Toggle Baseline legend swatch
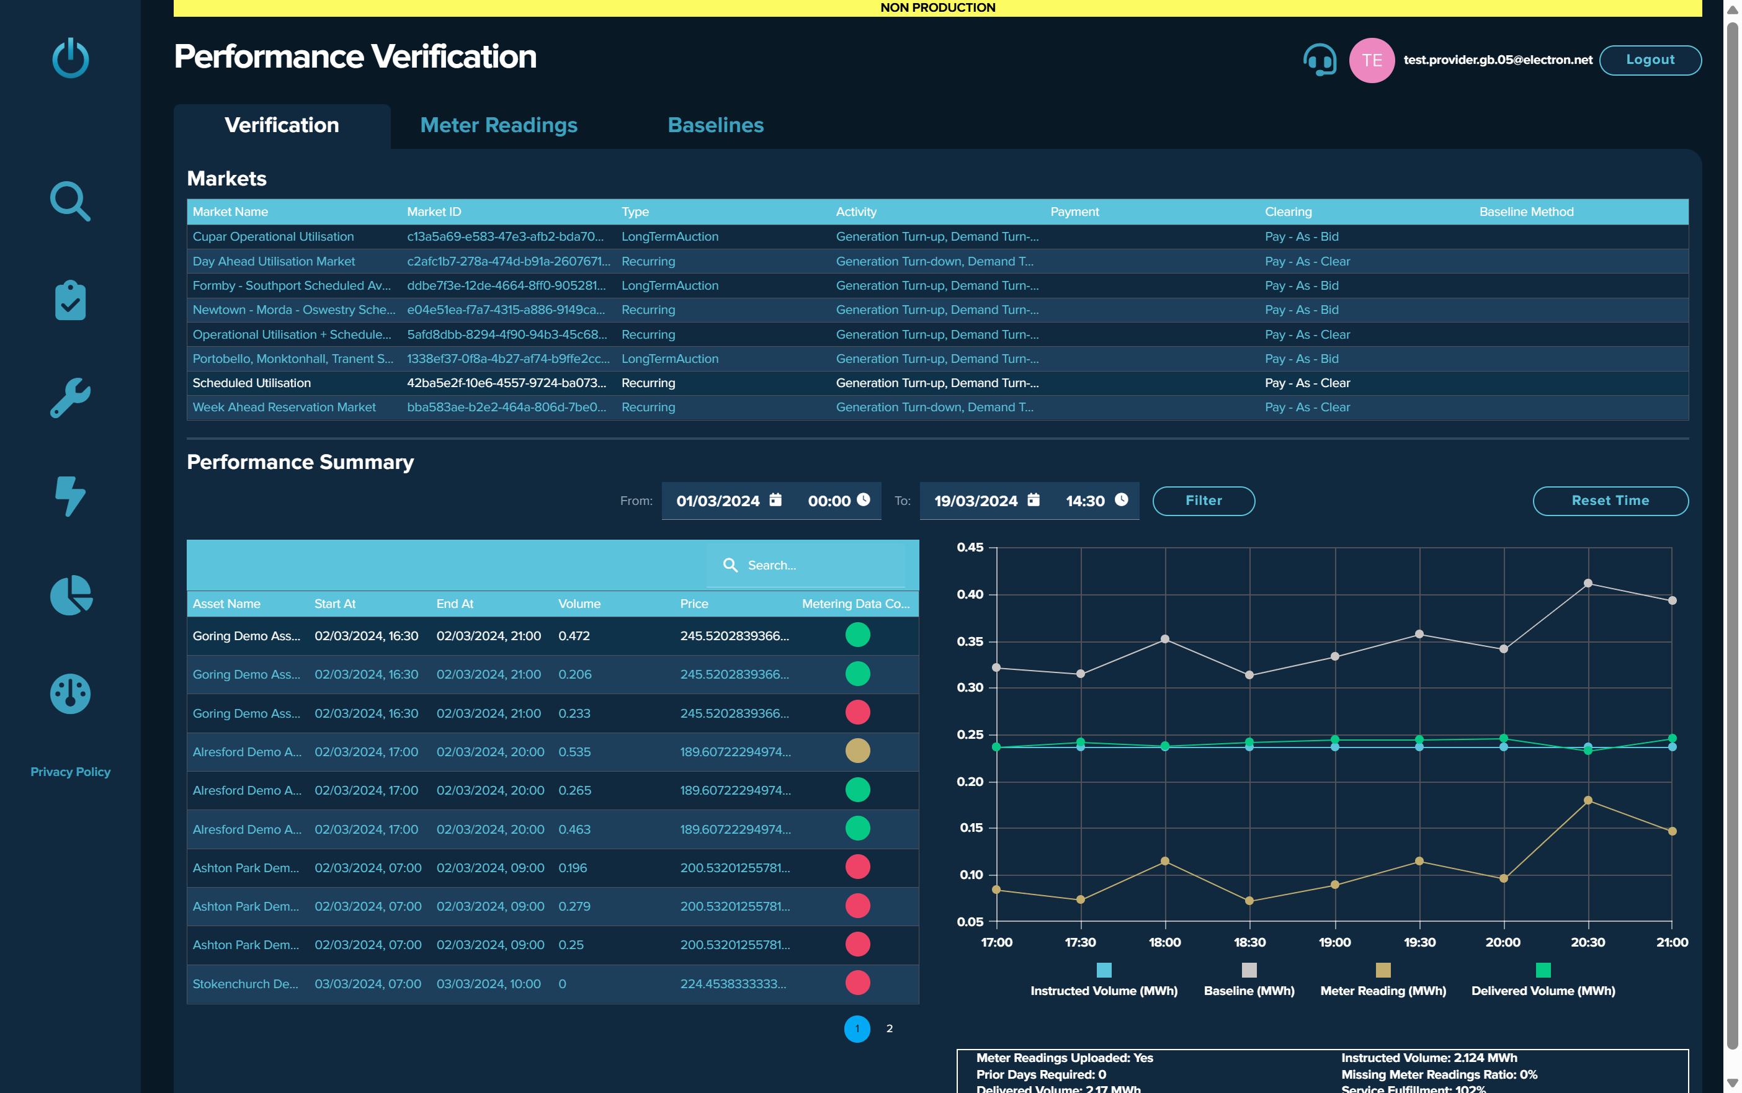The height and width of the screenshot is (1093, 1742). click(x=1249, y=970)
